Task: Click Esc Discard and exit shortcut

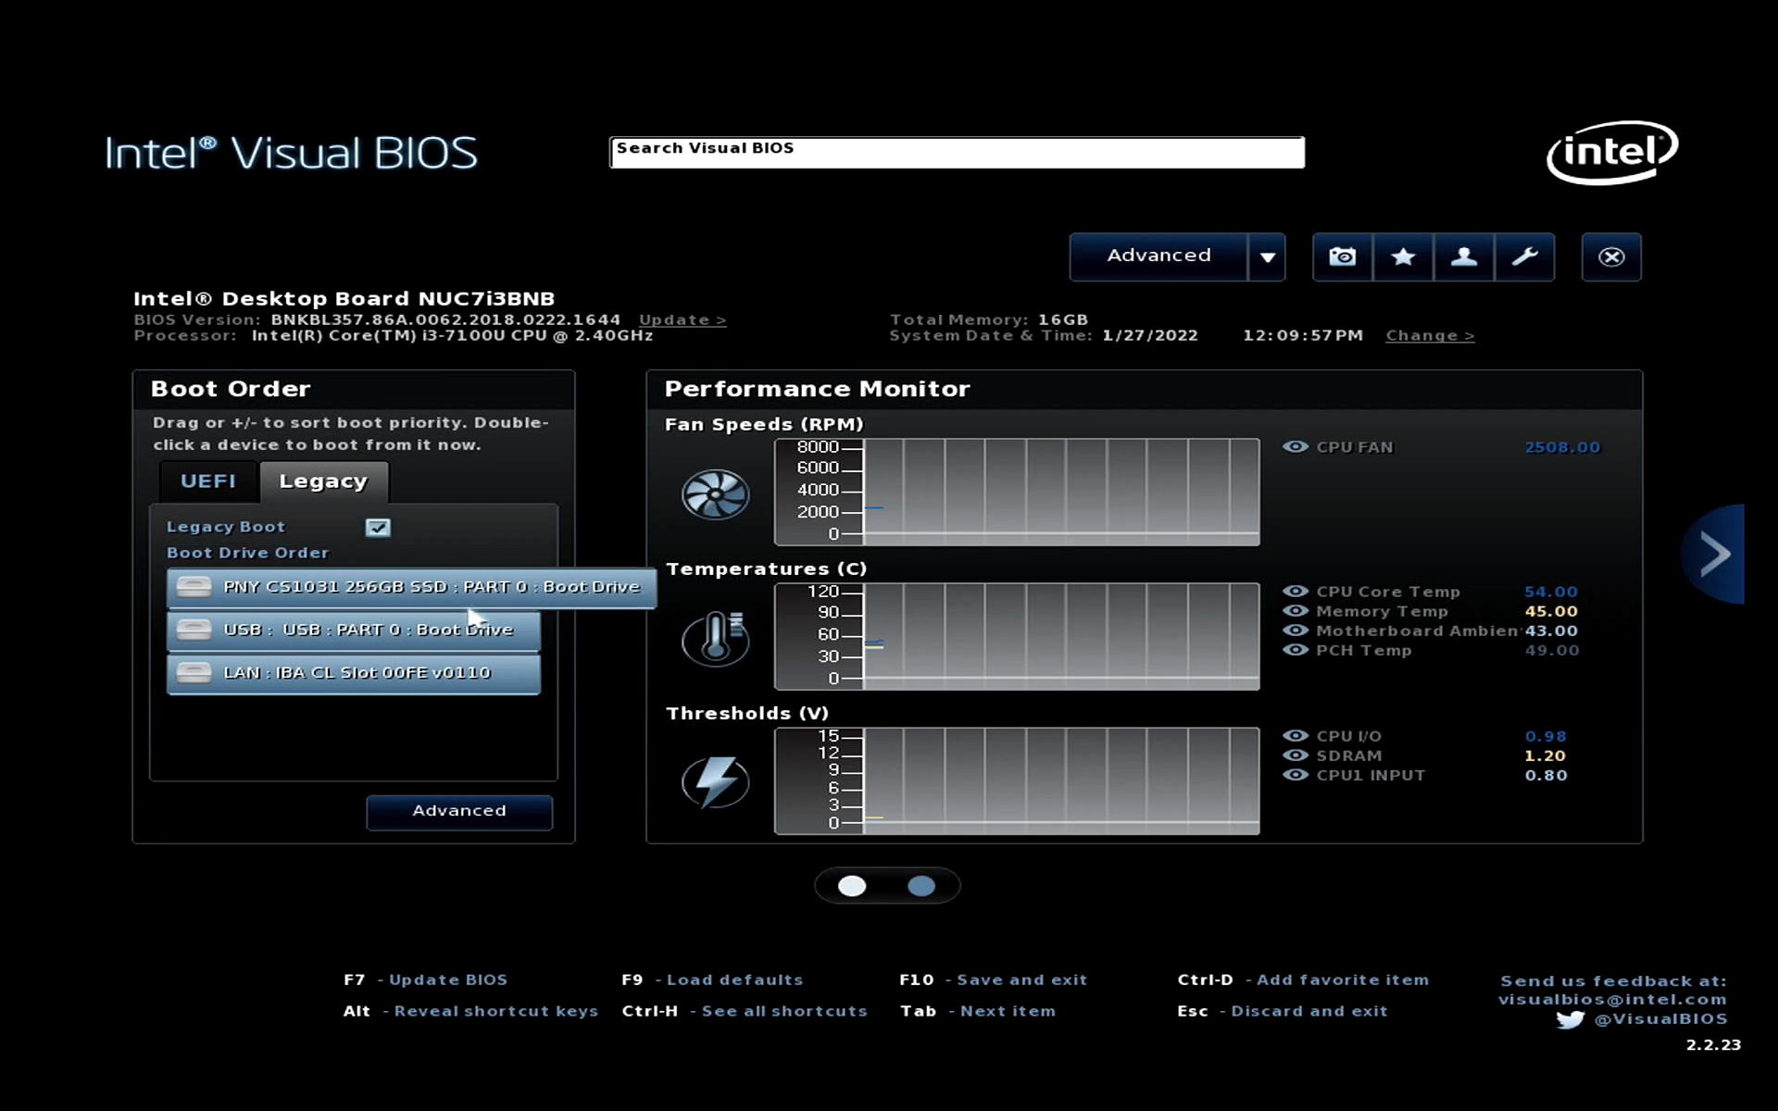Action: click(1283, 1011)
